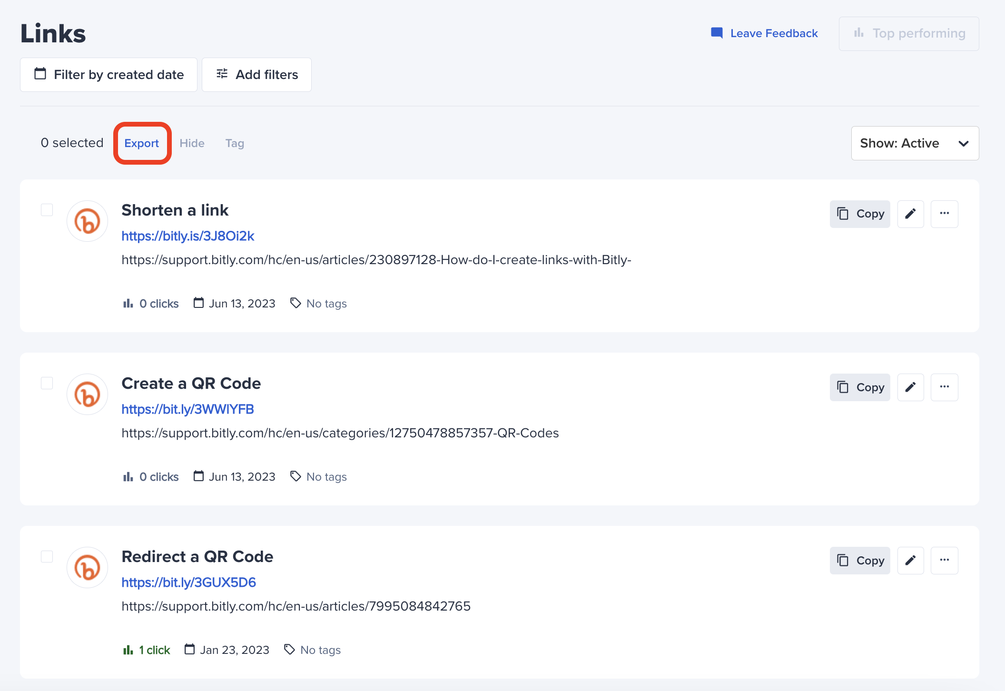Open more options for Redirect a QR Code

point(945,560)
